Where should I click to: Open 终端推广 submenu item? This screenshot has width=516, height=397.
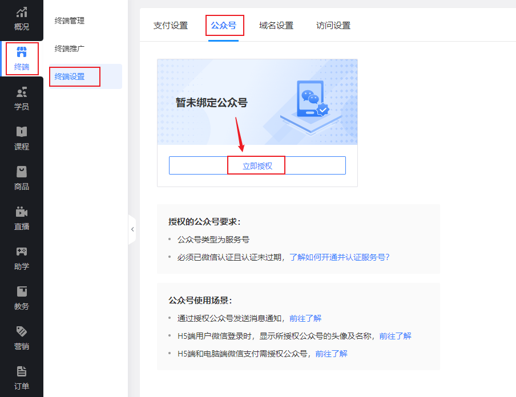pos(70,48)
